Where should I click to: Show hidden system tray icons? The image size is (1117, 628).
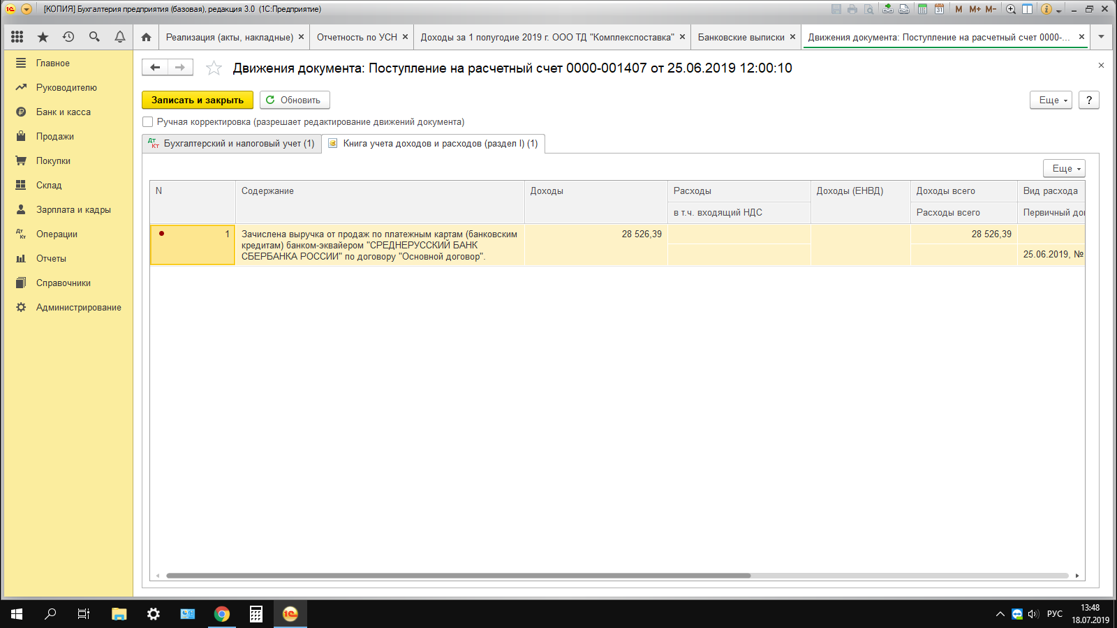point(1000,614)
